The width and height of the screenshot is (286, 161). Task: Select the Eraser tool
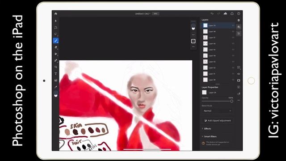click(x=56, y=47)
